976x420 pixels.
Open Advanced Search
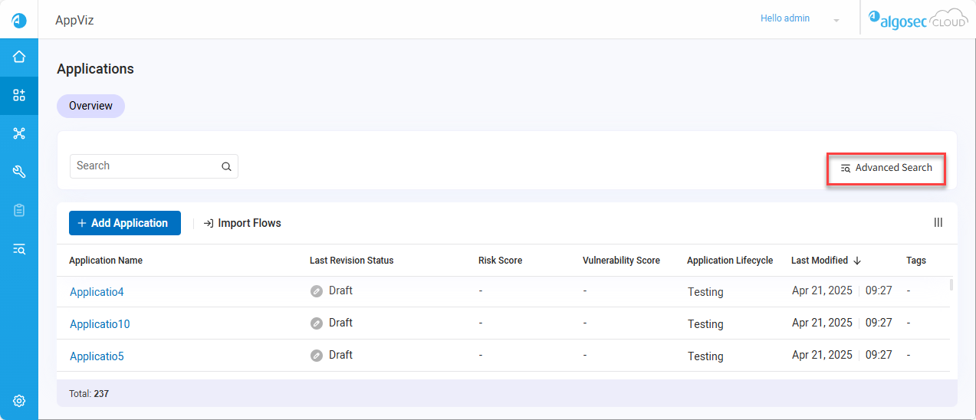pyautogui.click(x=886, y=168)
